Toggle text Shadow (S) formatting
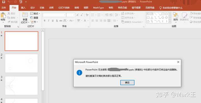Viewport: 201px width, 103px height. pyautogui.click(x=57, y=21)
